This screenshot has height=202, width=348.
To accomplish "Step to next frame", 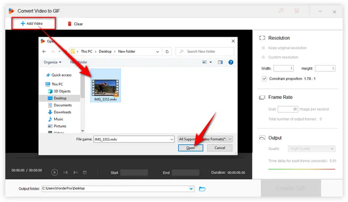I will pos(76,172).
